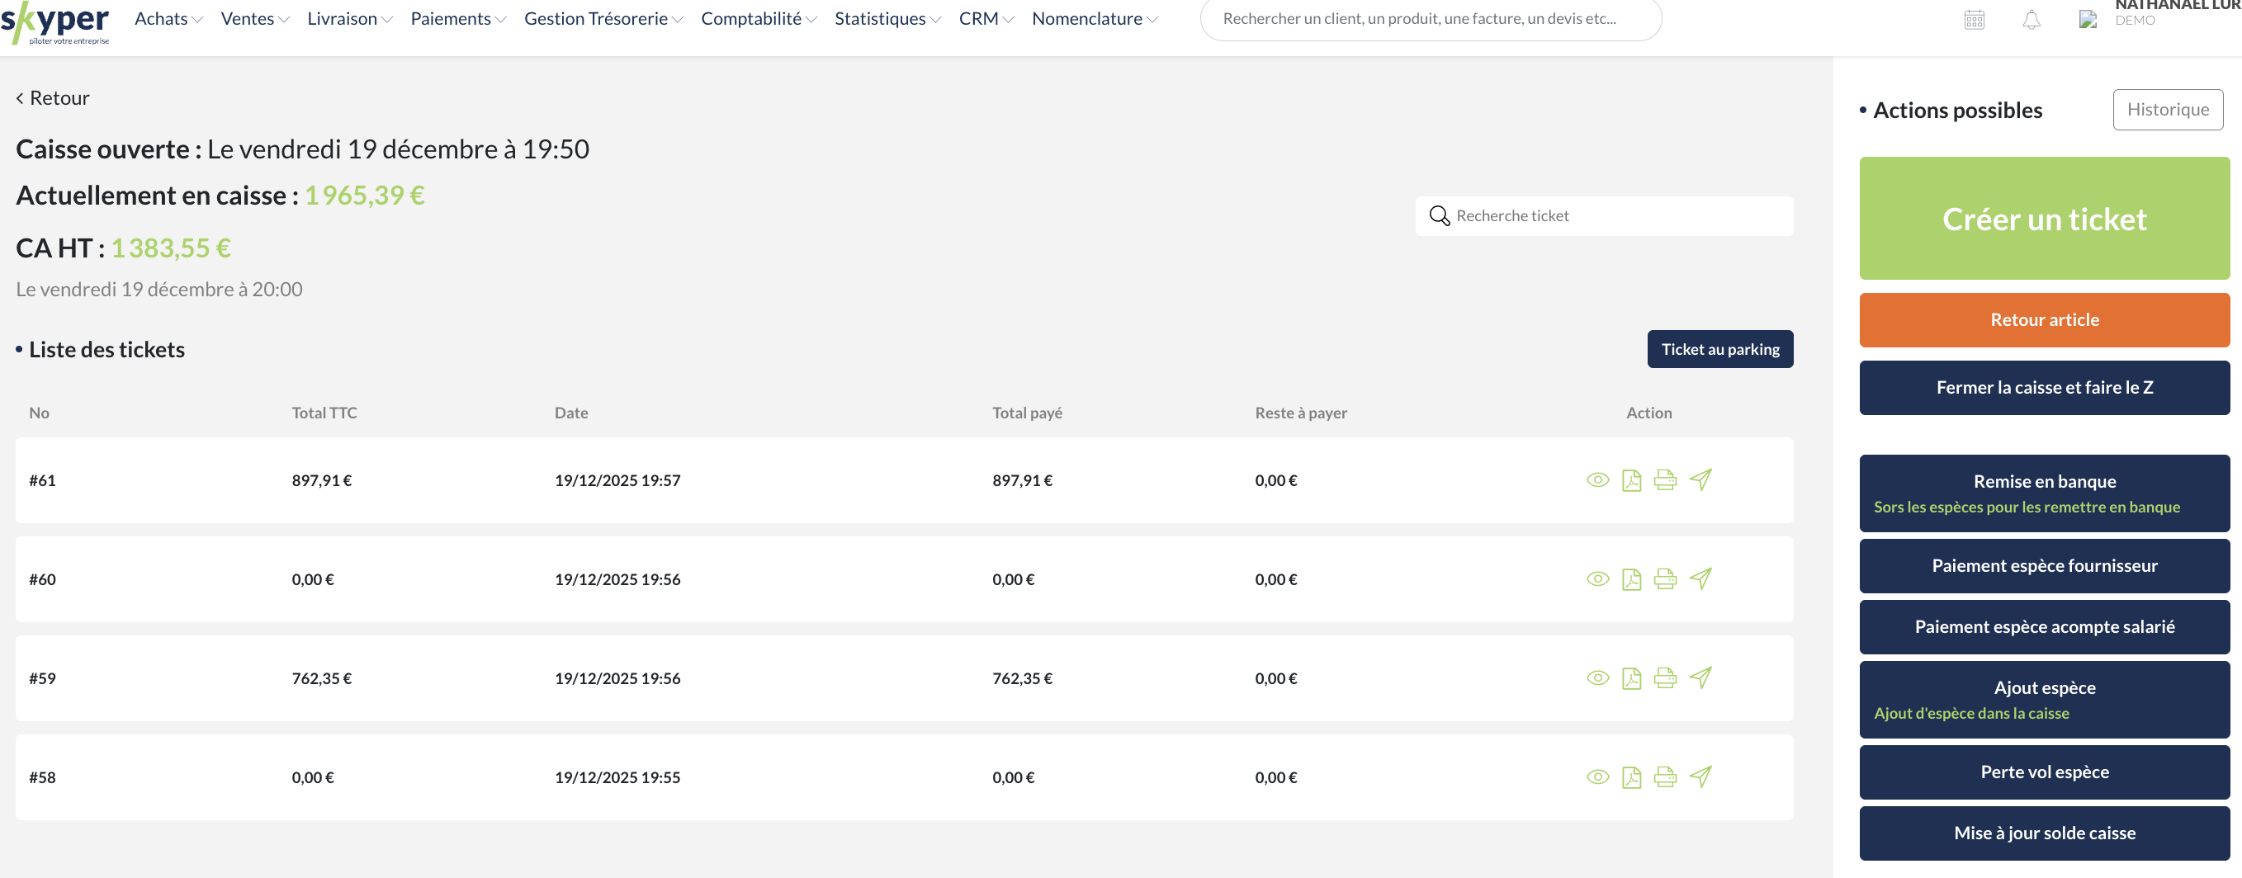
Task: Expand the Achats dropdown menu
Action: coord(168,19)
